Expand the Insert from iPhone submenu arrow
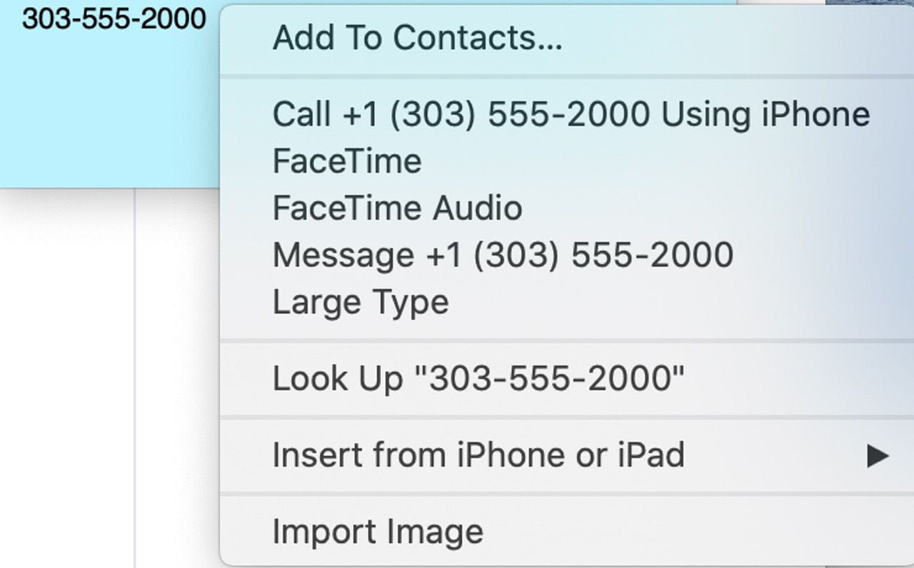This screenshot has height=568, width=914. click(878, 456)
